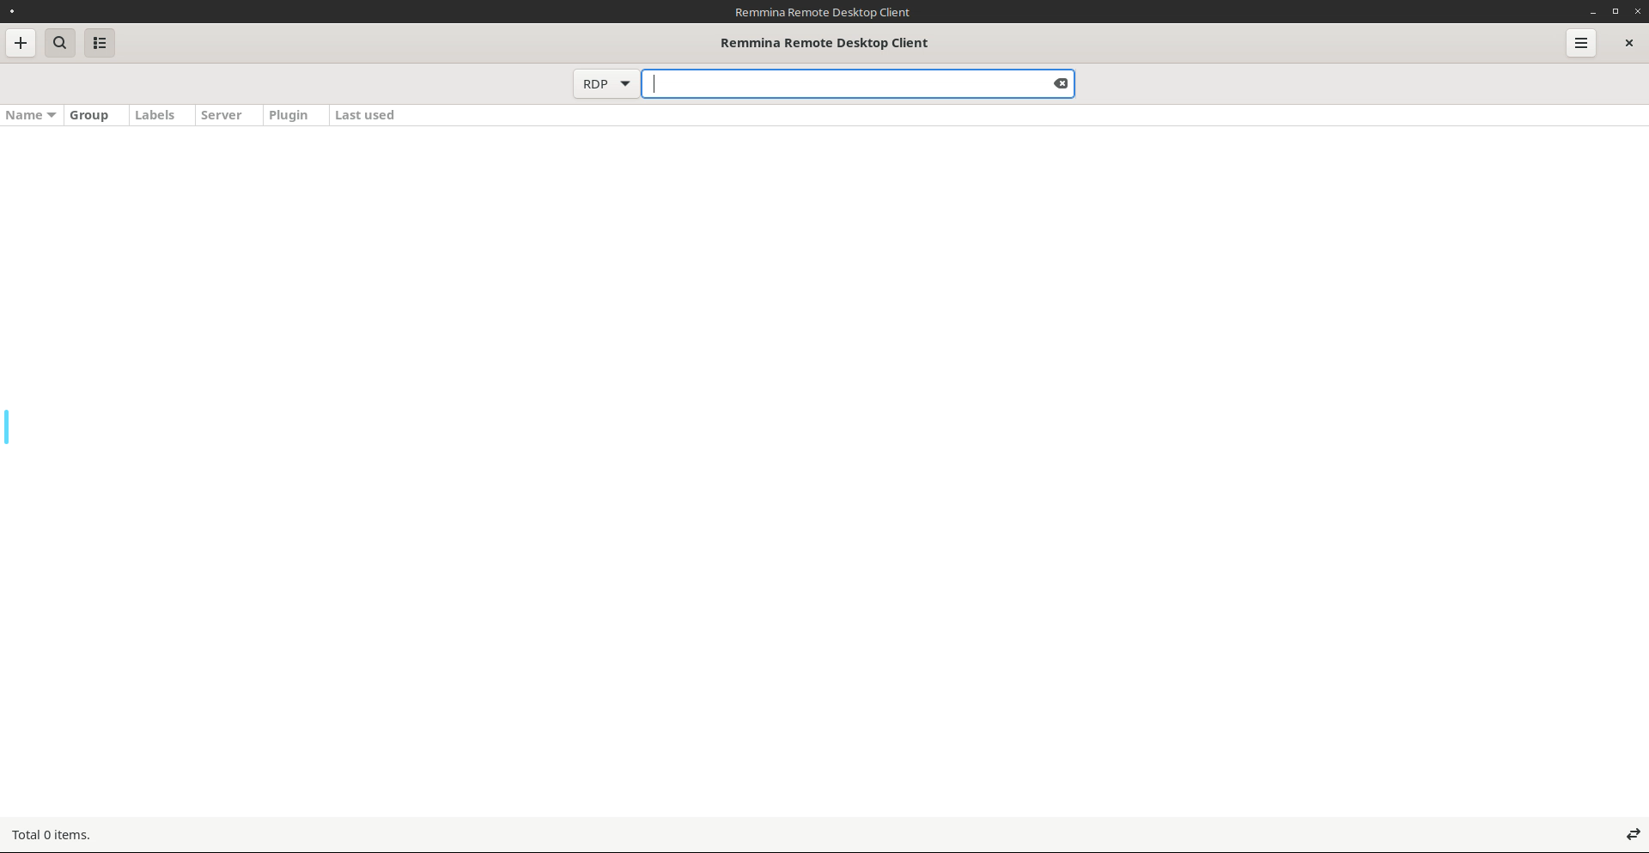Screen dimensions: 1649x853
Task: Focus the quick connect address field
Action: [850, 83]
